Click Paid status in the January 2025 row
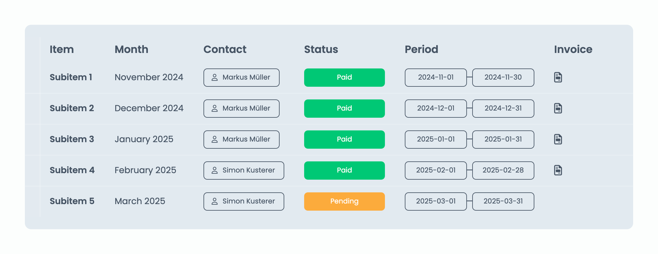Image resolution: width=658 pixels, height=254 pixels. point(344,139)
